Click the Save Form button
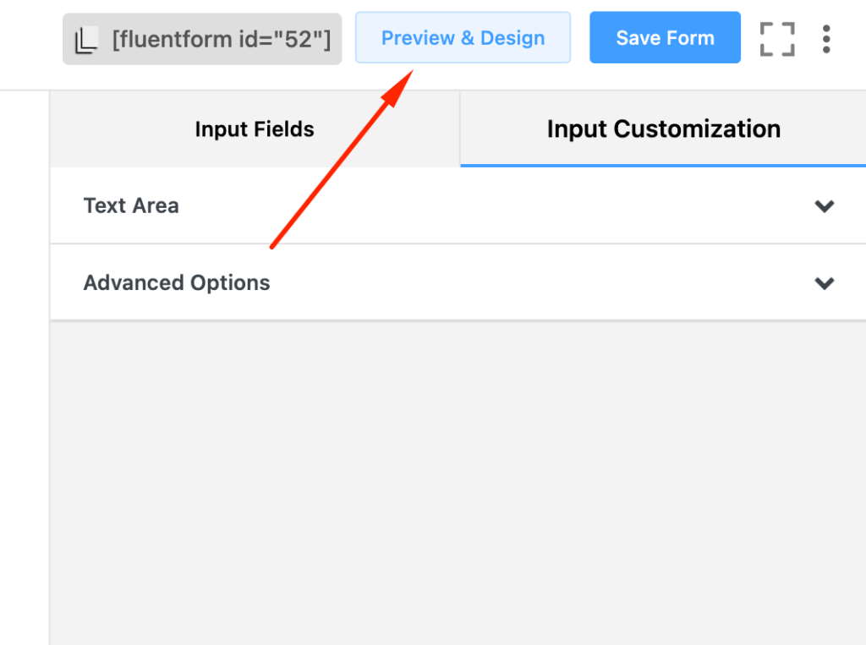 click(665, 37)
